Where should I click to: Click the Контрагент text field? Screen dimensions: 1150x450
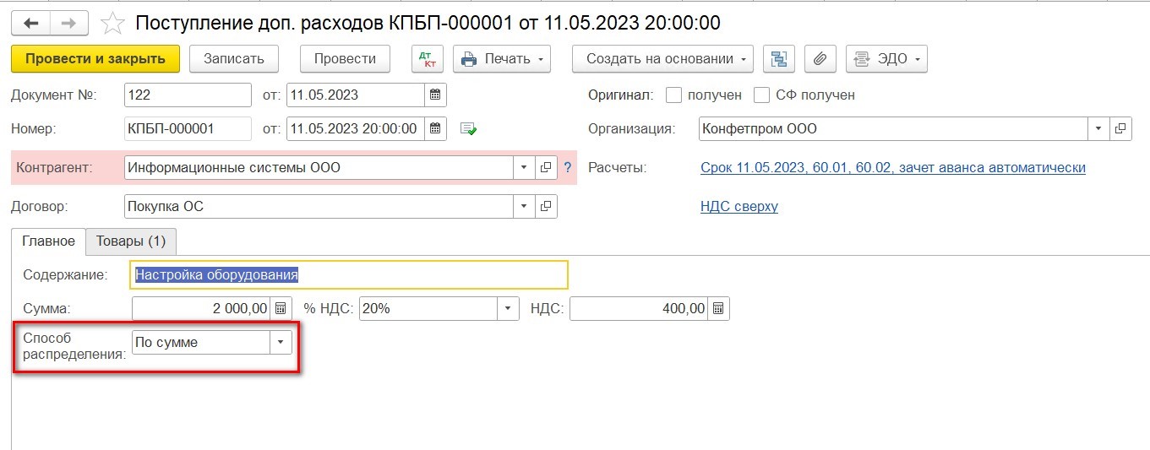coord(319,167)
